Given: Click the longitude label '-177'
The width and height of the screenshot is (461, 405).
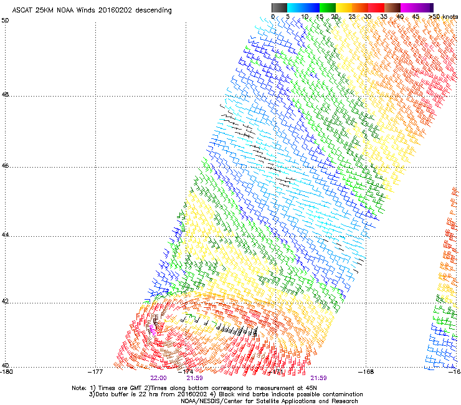Looking at the screenshot, I should click(95, 371).
